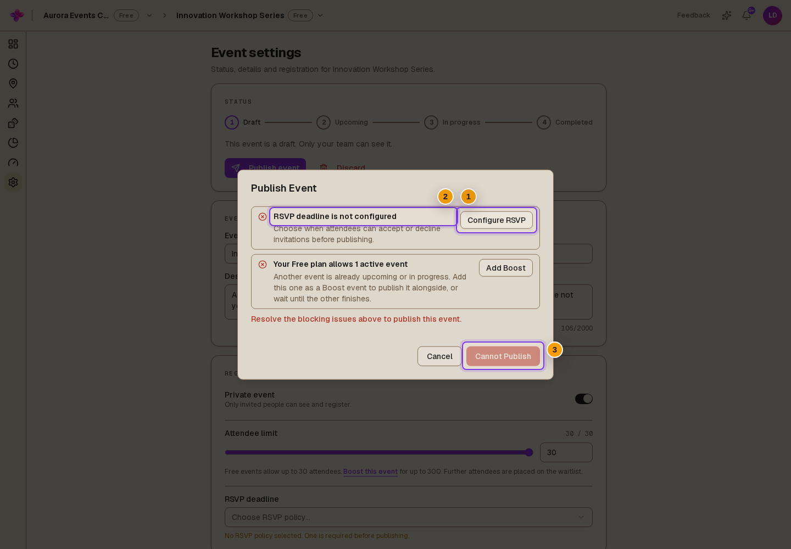Open the speed gauge icon in sidebar
The image size is (791, 549).
point(13,163)
